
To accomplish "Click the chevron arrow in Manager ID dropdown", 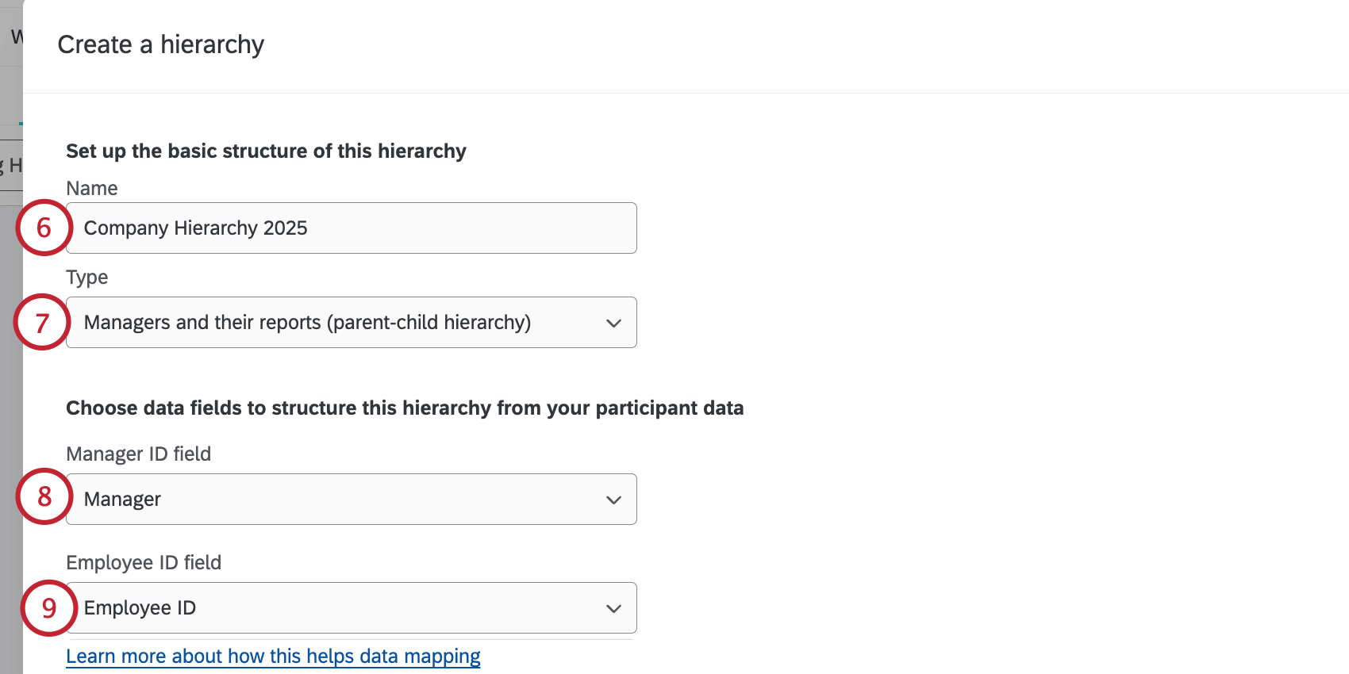I will [613, 500].
